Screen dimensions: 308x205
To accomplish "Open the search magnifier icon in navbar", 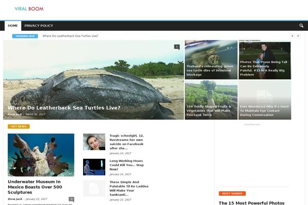I will coord(301,26).
